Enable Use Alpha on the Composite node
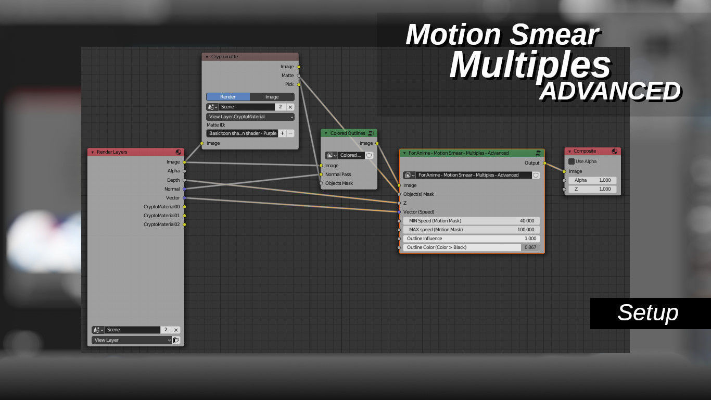The width and height of the screenshot is (711, 400). pos(572,161)
